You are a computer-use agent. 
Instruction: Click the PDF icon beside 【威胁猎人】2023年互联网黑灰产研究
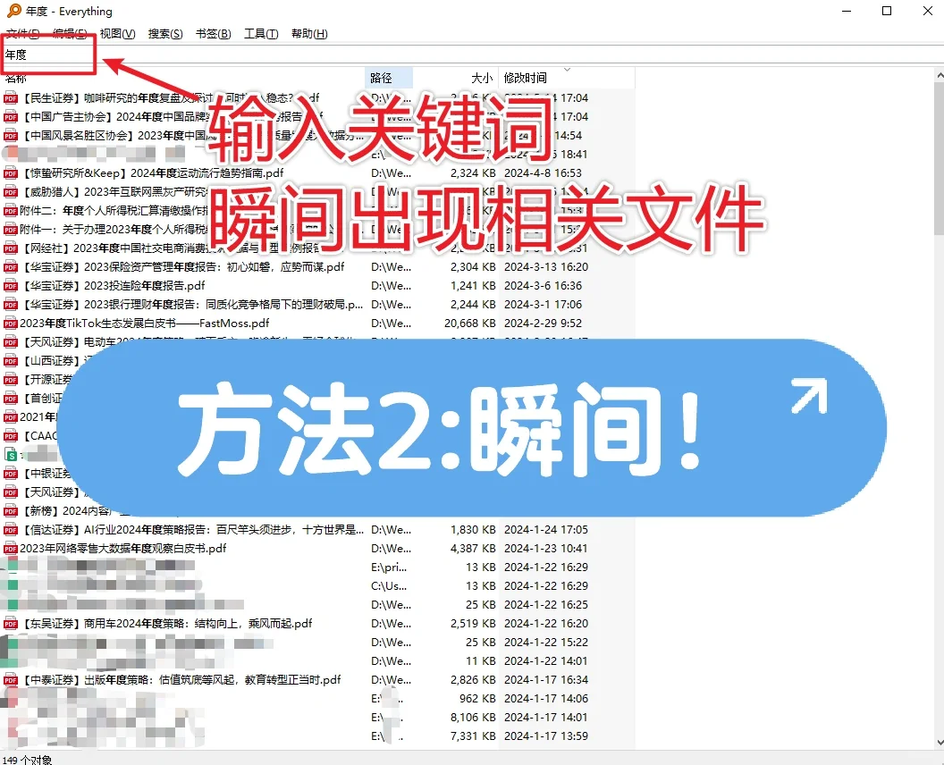coord(12,191)
